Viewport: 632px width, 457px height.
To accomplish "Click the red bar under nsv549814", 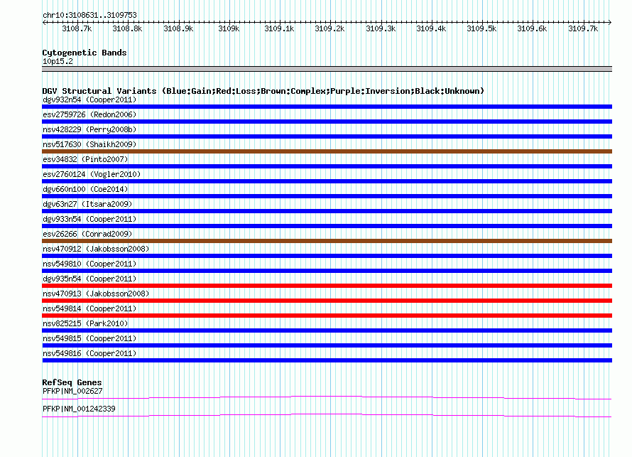I will [x=327, y=316].
